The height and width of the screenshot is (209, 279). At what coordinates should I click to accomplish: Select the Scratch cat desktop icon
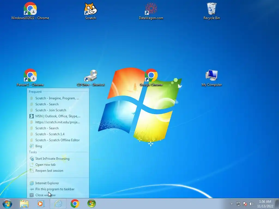point(90,11)
